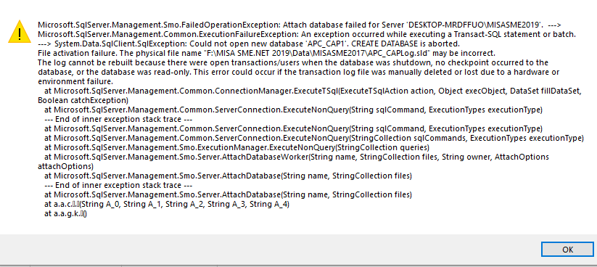597x267 pixels.
Task: Click the 'attachOptions)' continuation line
Action: pyautogui.click(x=65, y=166)
